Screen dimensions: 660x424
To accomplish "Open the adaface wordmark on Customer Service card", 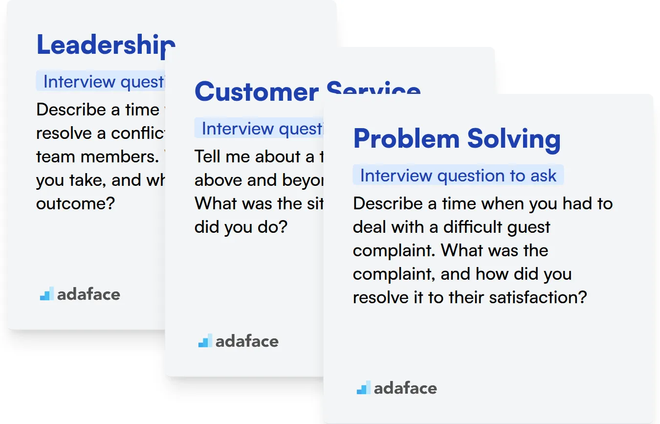I will coord(247,341).
